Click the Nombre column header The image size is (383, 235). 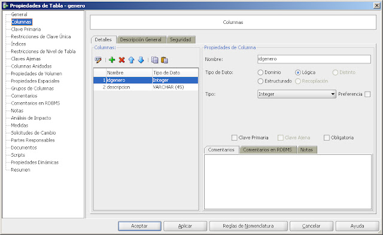click(x=129, y=73)
